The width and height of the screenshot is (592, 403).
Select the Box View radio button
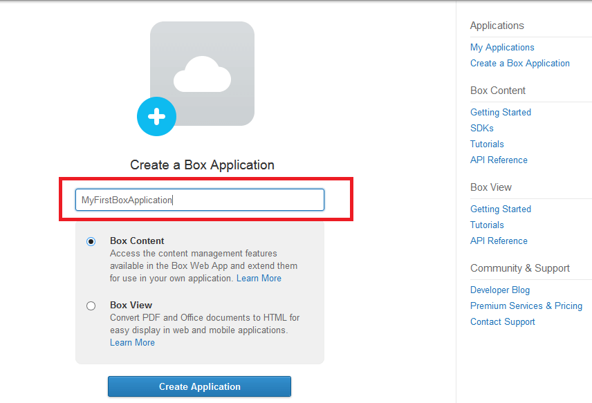coord(91,306)
